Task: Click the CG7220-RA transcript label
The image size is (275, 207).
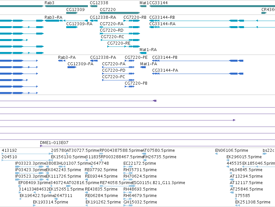Action: (112, 24)
